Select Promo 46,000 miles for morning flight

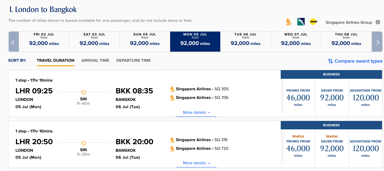298,98
